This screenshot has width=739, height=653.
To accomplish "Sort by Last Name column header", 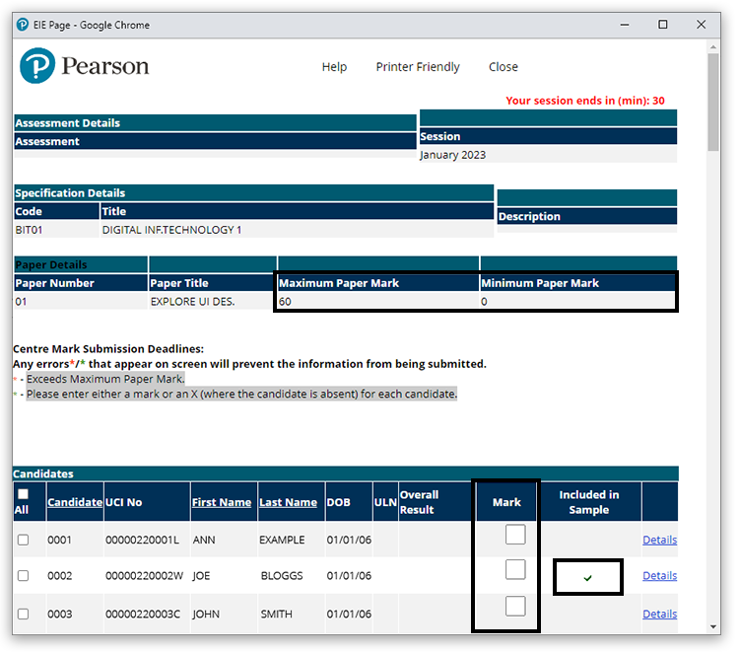I will pos(288,502).
